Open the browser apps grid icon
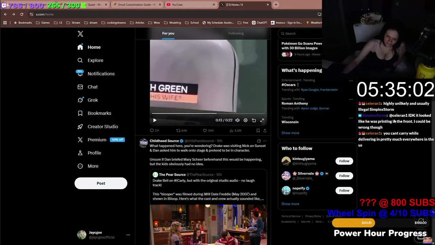Image resolution: width=435 pixels, height=245 pixels. point(5,23)
